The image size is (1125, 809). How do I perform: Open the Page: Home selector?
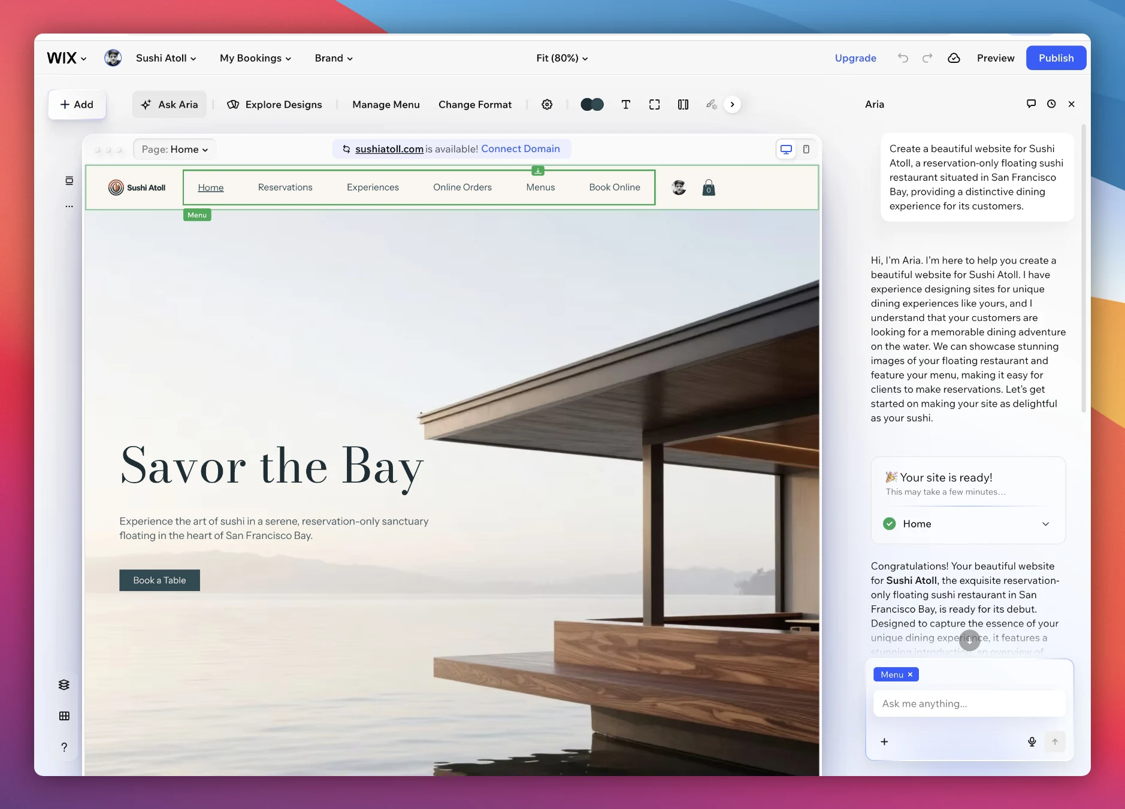click(174, 150)
